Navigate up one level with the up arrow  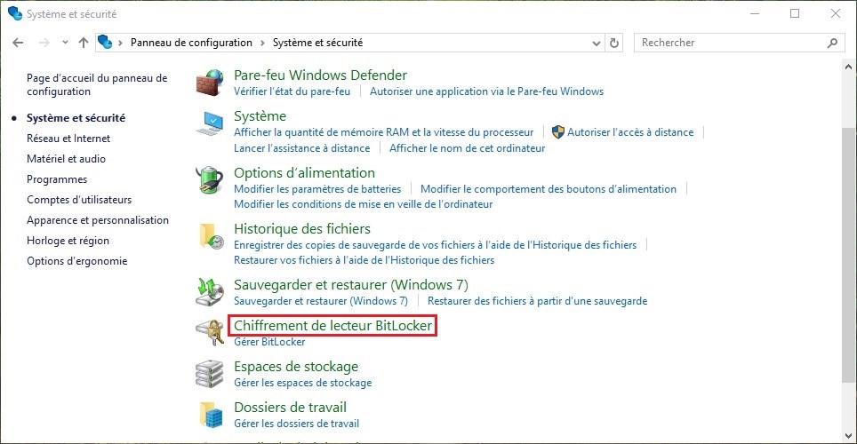point(83,43)
